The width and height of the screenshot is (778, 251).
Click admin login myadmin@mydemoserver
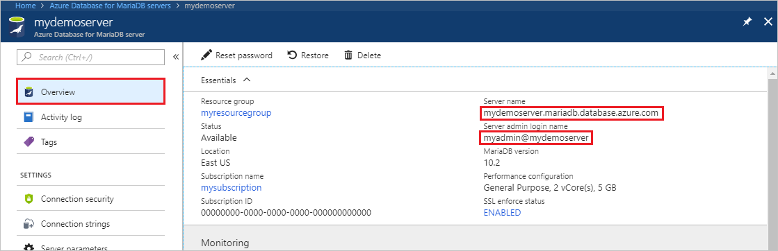click(x=536, y=137)
